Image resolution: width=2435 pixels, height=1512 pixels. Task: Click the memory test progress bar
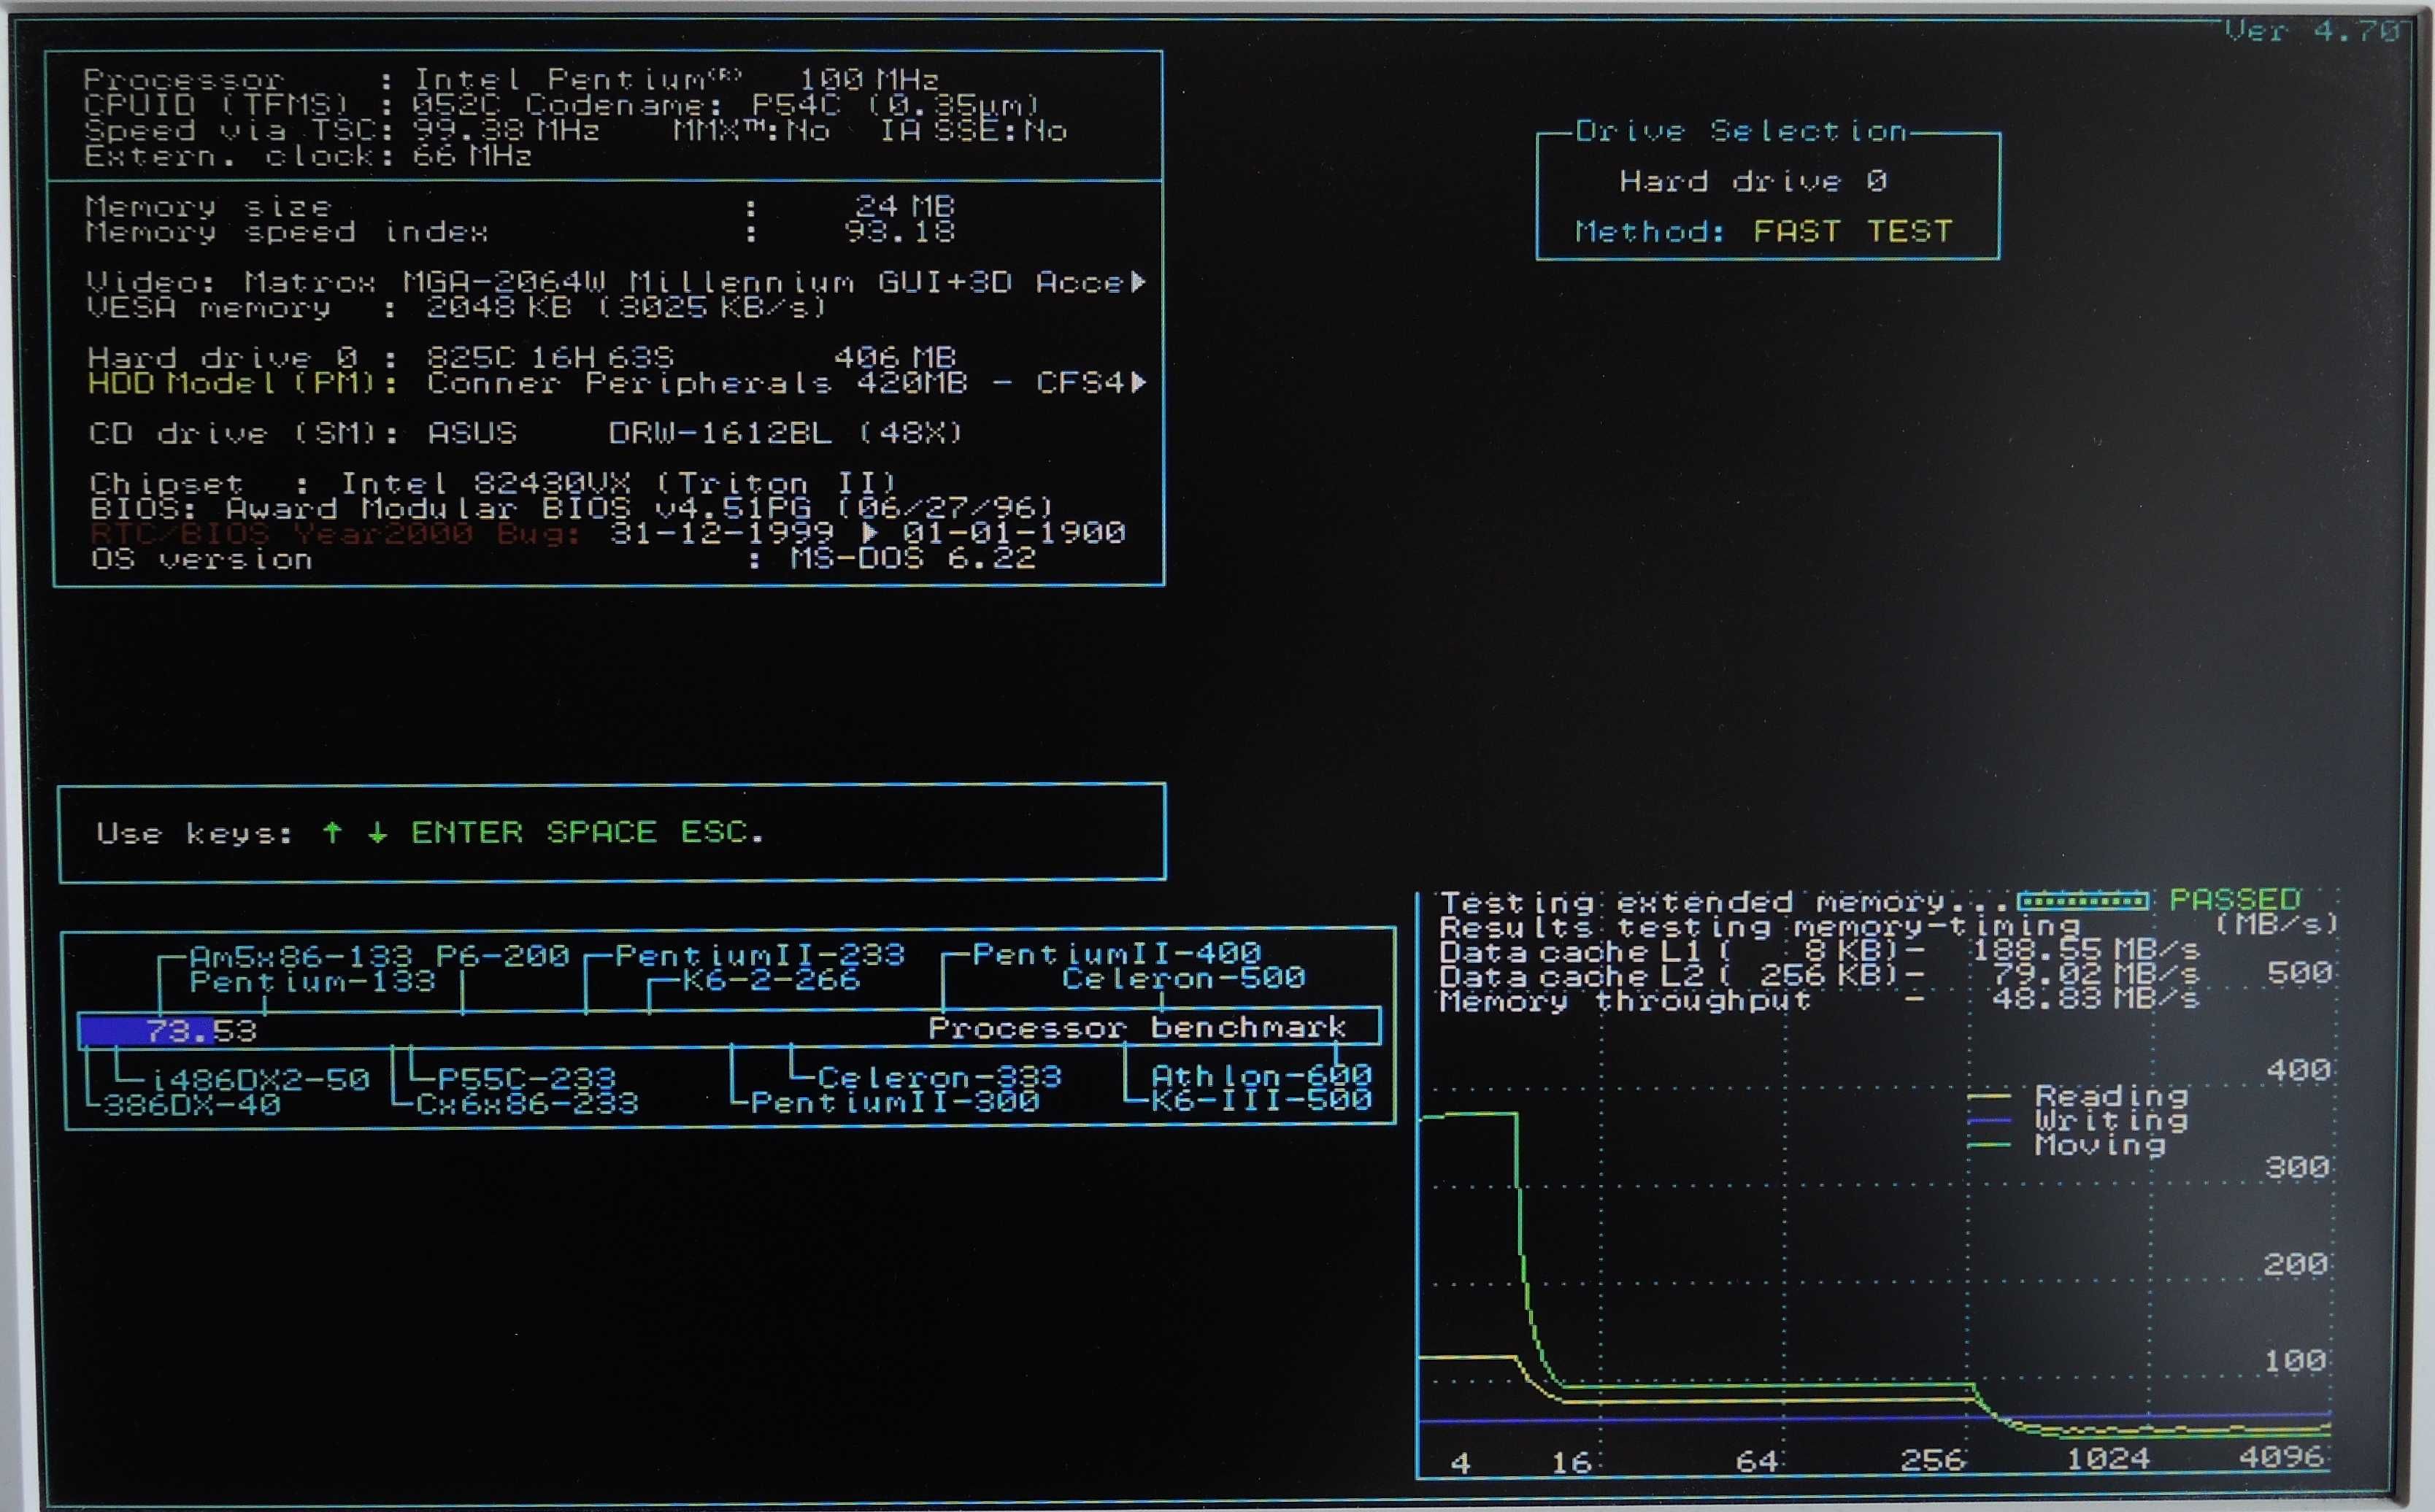coord(2082,901)
